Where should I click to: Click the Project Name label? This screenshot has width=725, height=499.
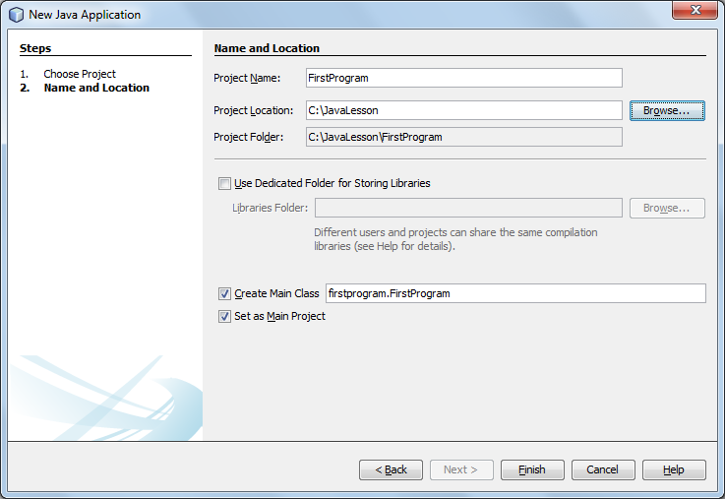tap(247, 78)
